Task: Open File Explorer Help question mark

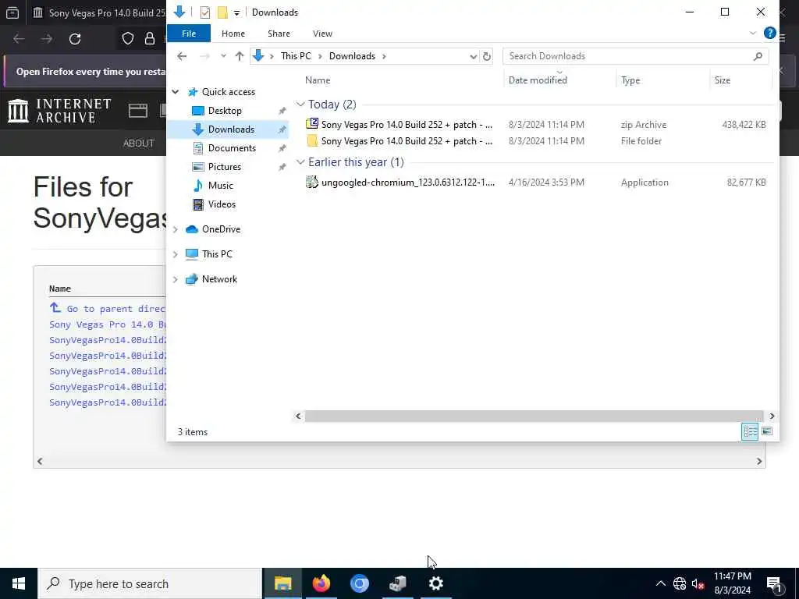Action: pyautogui.click(x=769, y=33)
